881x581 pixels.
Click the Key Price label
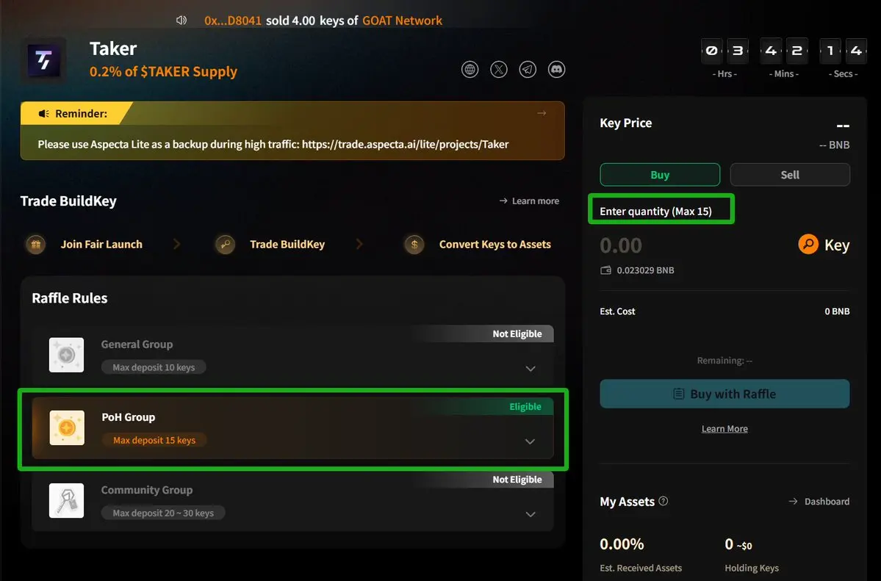[x=626, y=123]
